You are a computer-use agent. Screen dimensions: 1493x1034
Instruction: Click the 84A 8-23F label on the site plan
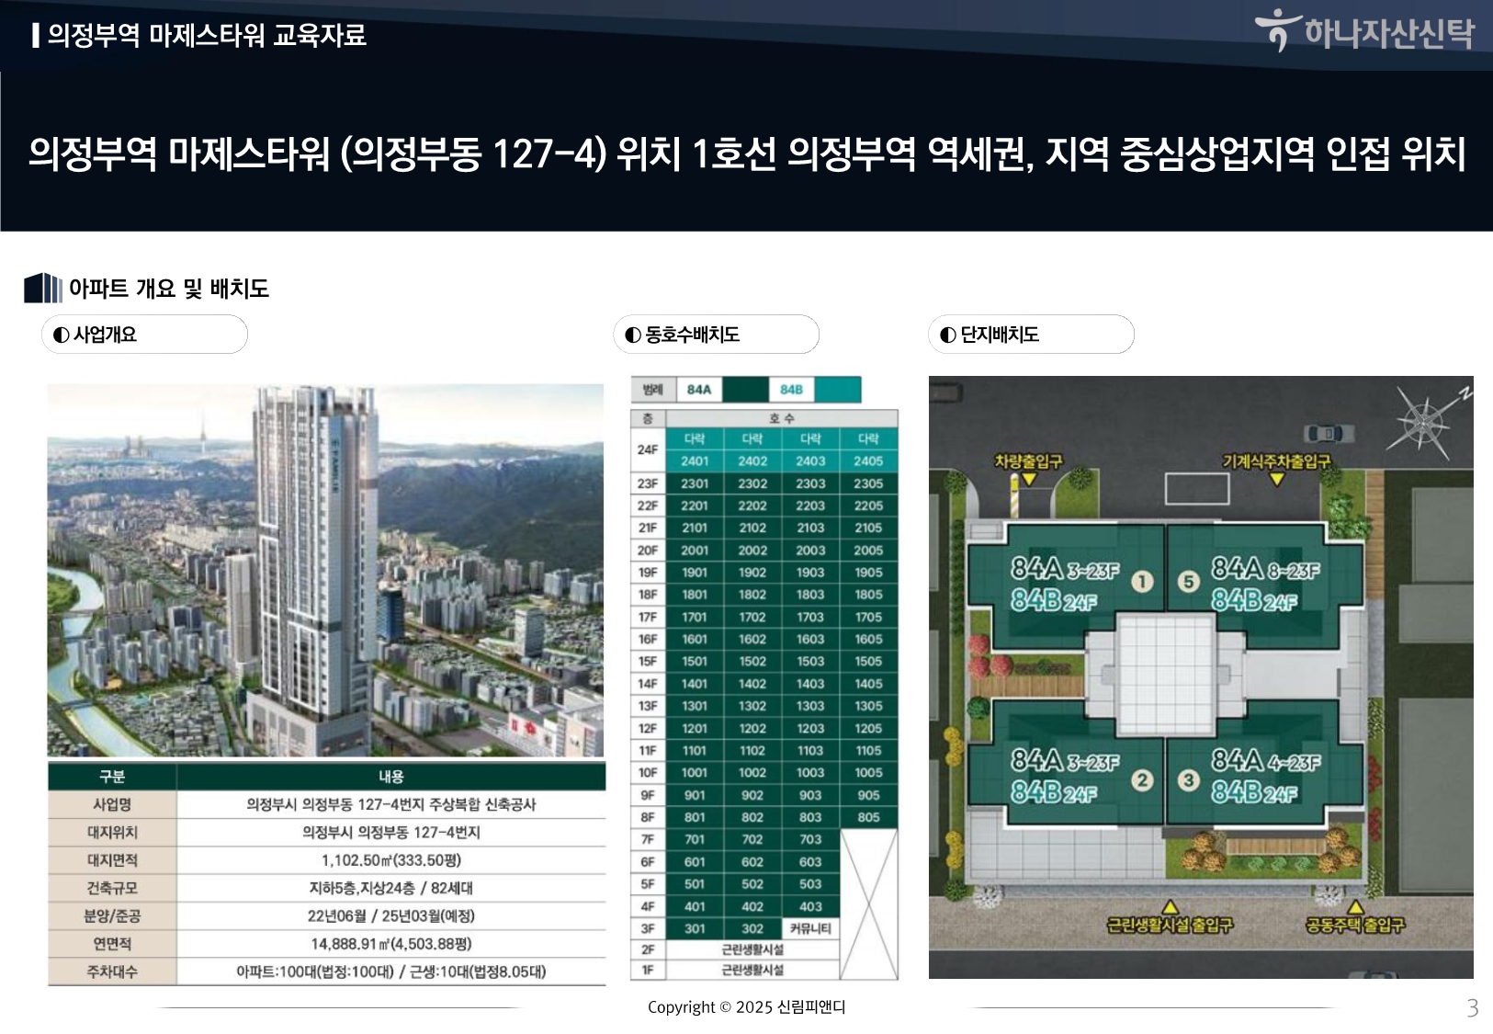tap(1265, 569)
